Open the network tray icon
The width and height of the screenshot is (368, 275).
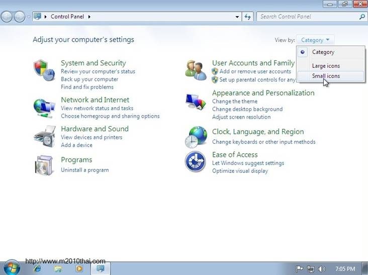tap(311, 269)
